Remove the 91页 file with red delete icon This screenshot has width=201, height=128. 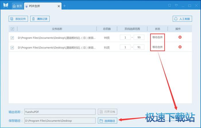[180, 47]
